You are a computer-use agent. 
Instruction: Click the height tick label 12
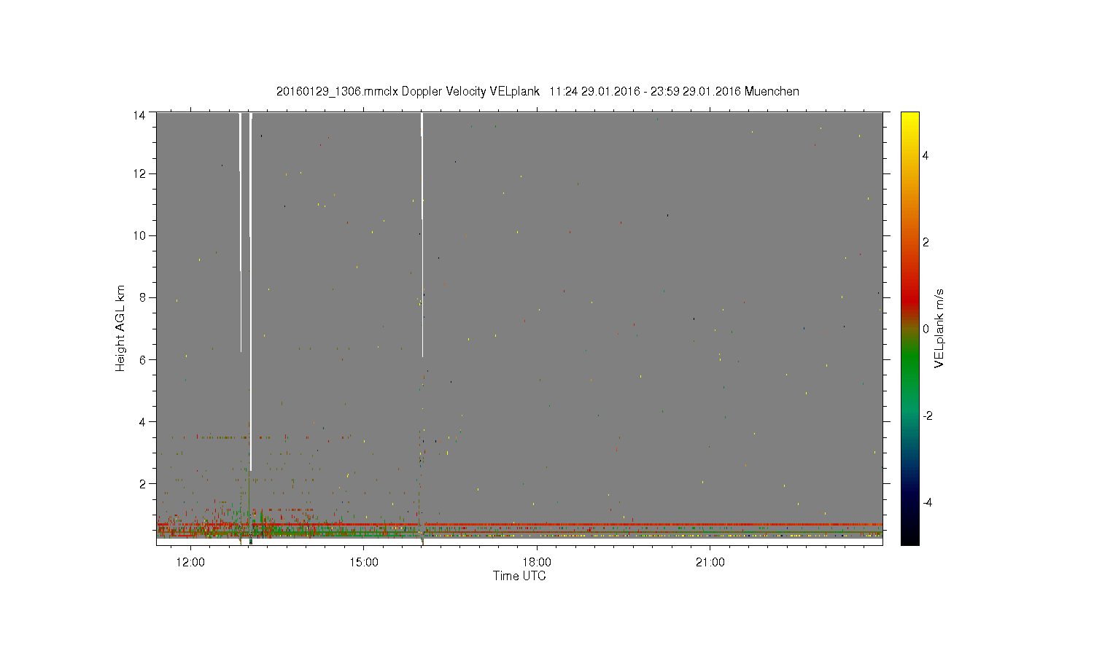(139, 173)
